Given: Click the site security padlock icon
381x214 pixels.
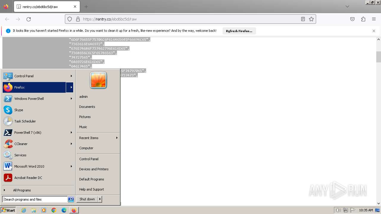Looking at the screenshot, I should pyautogui.click(x=78, y=19).
